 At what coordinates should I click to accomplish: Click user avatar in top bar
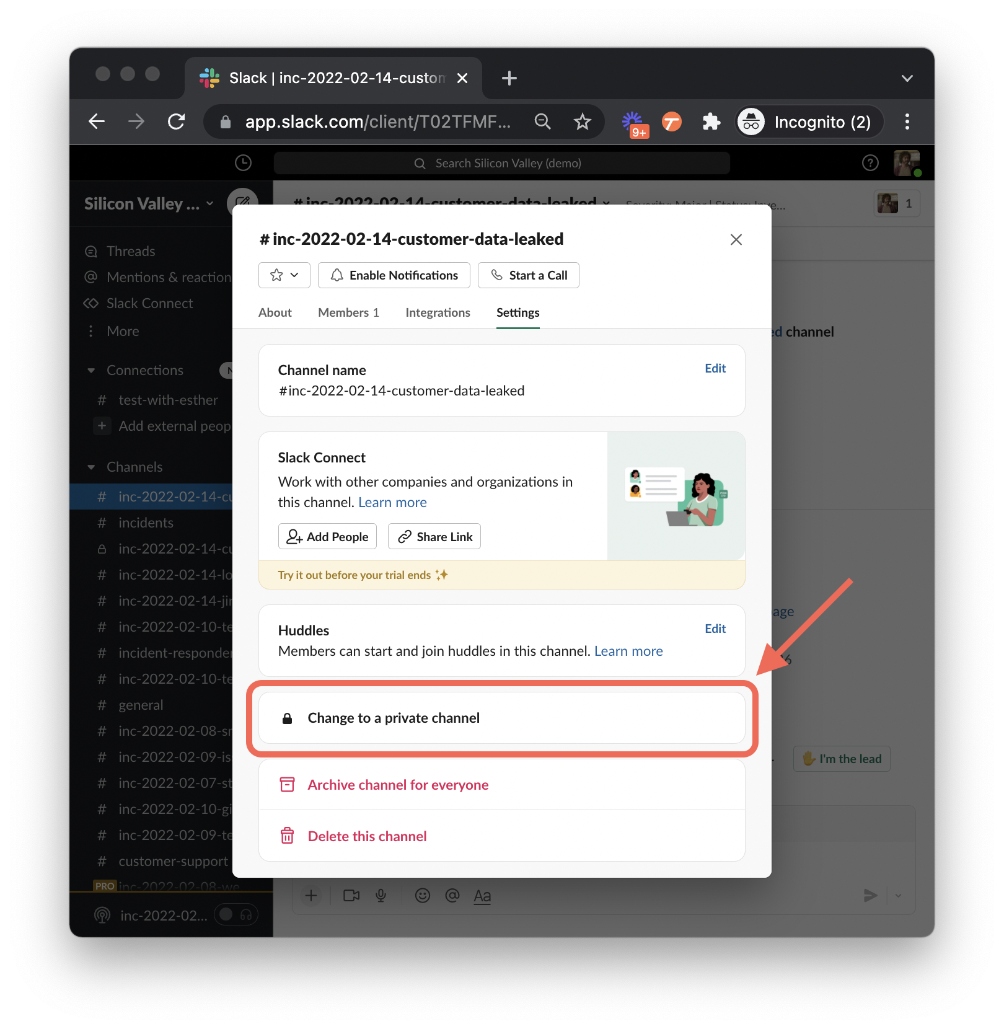[907, 163]
